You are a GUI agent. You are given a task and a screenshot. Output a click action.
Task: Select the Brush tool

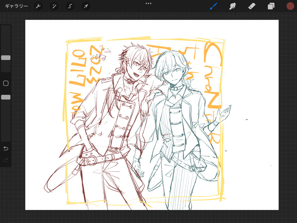(x=213, y=6)
